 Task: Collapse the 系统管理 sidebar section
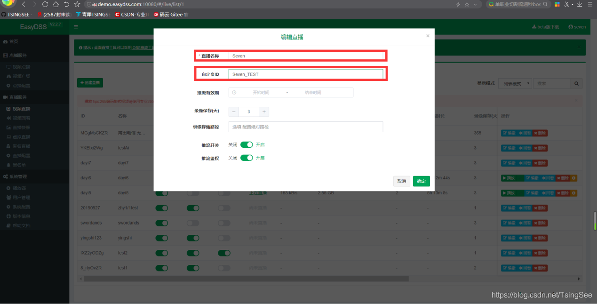tap(19, 177)
